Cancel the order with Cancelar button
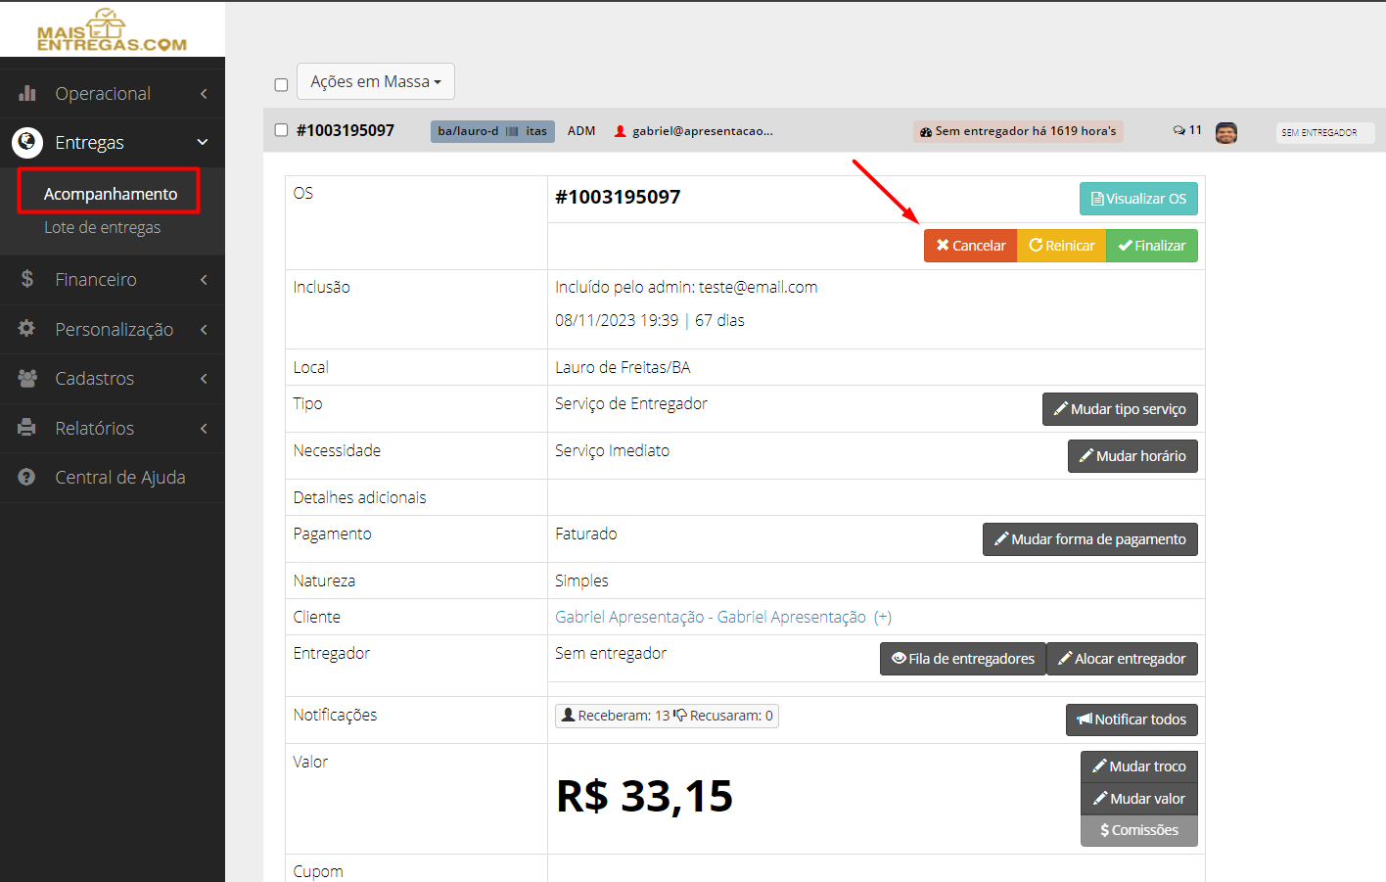 [x=970, y=246]
